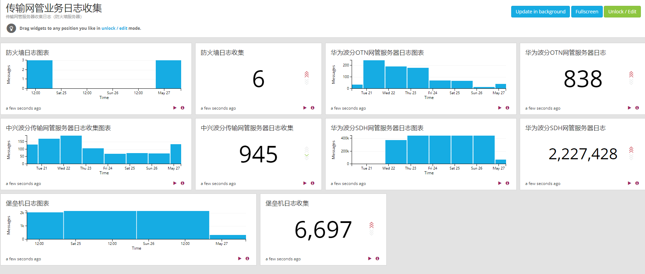Show info for 中兴波分传输网管服务器日志收集 count widget
The image size is (645, 274).
click(313, 183)
